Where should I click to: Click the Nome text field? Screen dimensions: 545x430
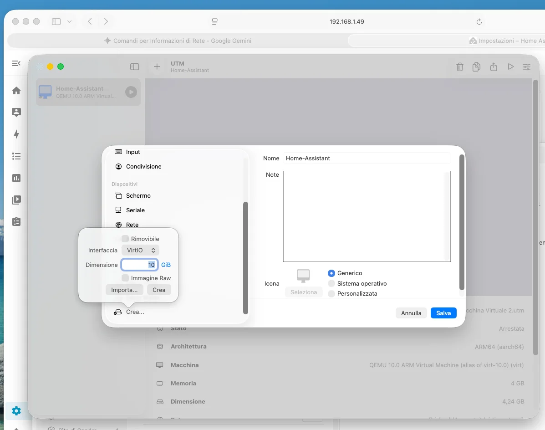tap(367, 159)
